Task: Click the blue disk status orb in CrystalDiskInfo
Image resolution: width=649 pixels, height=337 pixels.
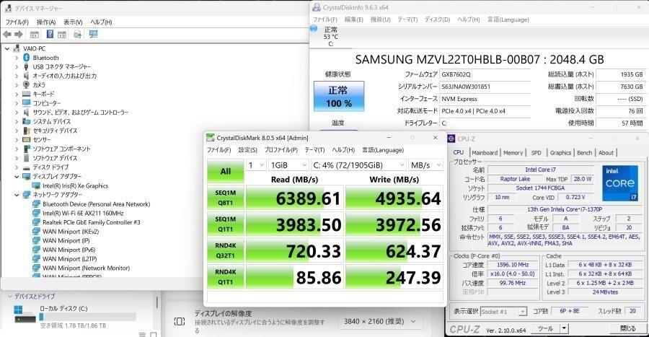Action: (x=314, y=28)
